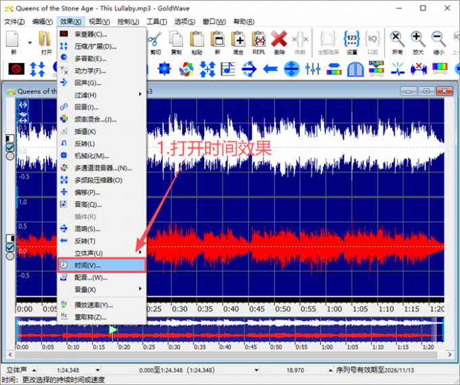Click the scissors Cut icon
460x385 pixels.
click(155, 39)
